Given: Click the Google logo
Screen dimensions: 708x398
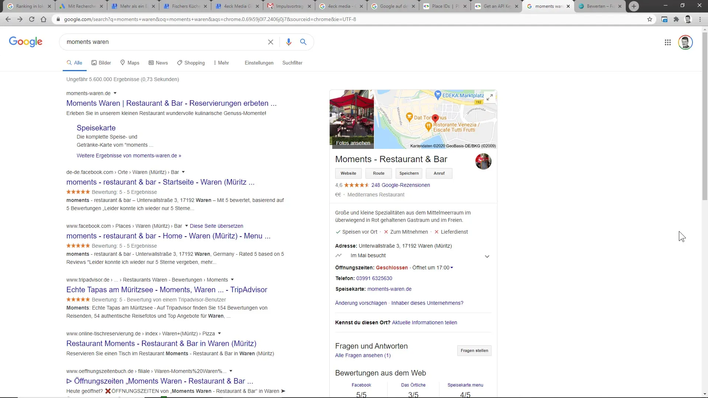Looking at the screenshot, I should coord(26,42).
